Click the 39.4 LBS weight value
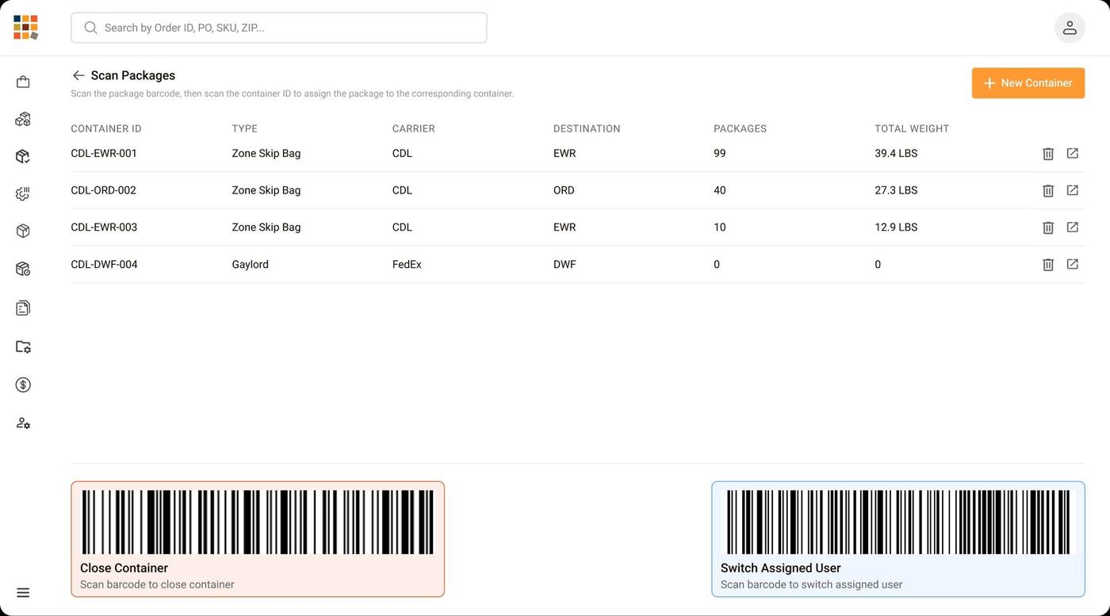 (896, 153)
